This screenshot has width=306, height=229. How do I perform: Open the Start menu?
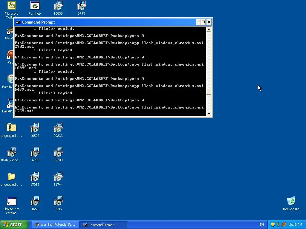tap(14, 225)
